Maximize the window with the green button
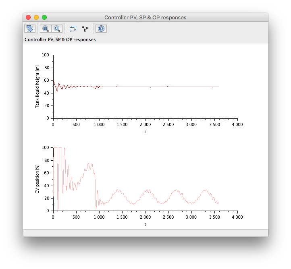Image resolution: width=291 pixels, height=269 pixels. (x=44, y=17)
